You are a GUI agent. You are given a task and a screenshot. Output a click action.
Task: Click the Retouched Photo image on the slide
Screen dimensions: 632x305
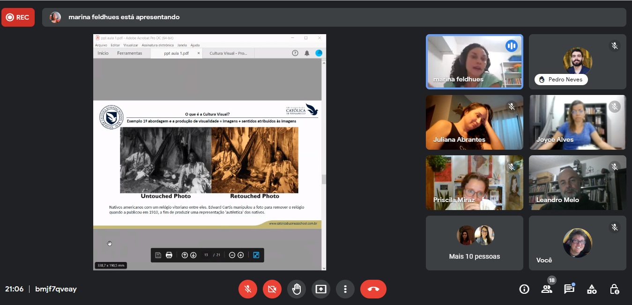(255, 160)
